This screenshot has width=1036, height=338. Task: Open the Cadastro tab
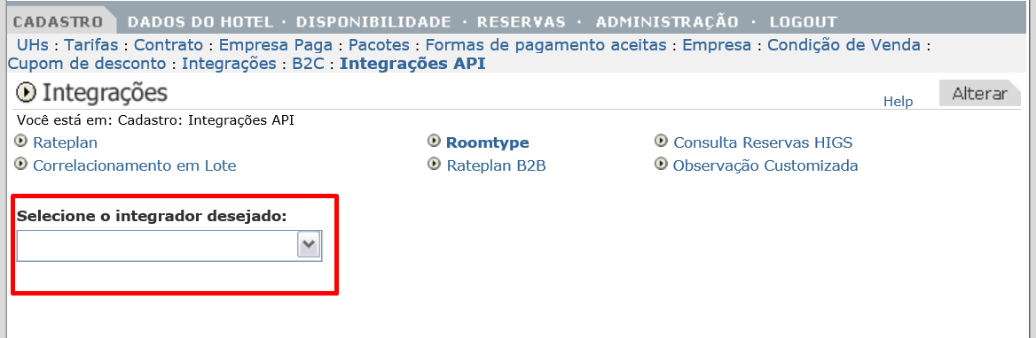[x=59, y=22]
